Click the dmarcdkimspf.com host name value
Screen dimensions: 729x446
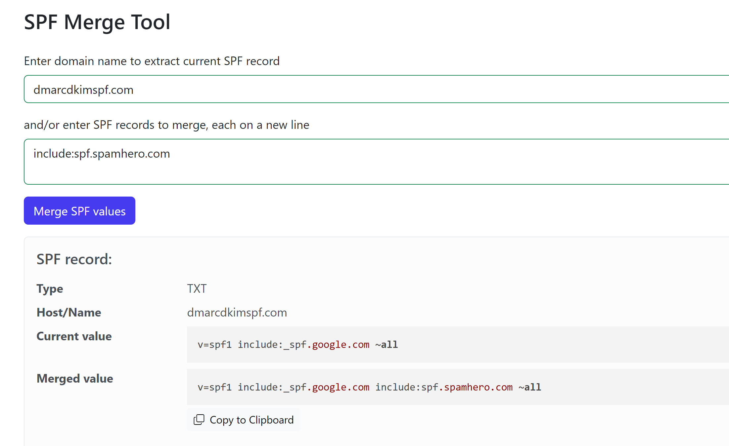point(237,312)
